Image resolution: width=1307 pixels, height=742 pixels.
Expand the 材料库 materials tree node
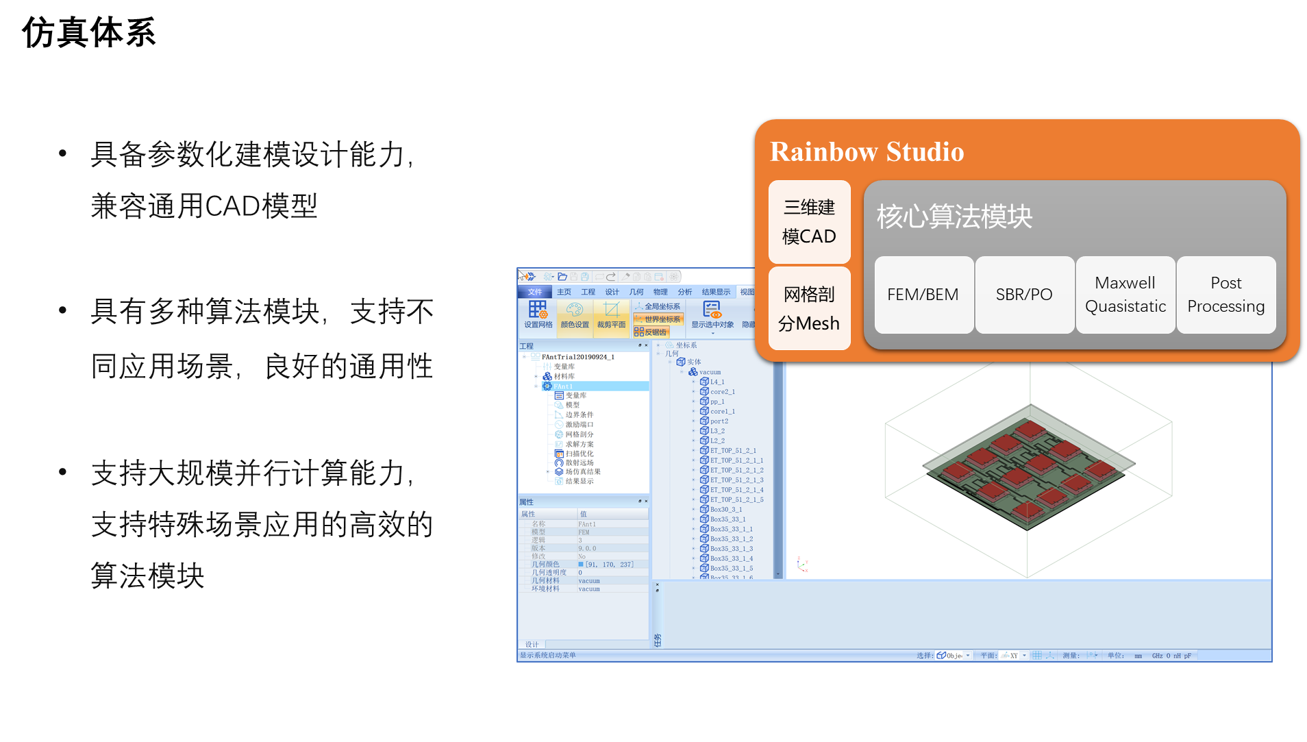tap(536, 377)
